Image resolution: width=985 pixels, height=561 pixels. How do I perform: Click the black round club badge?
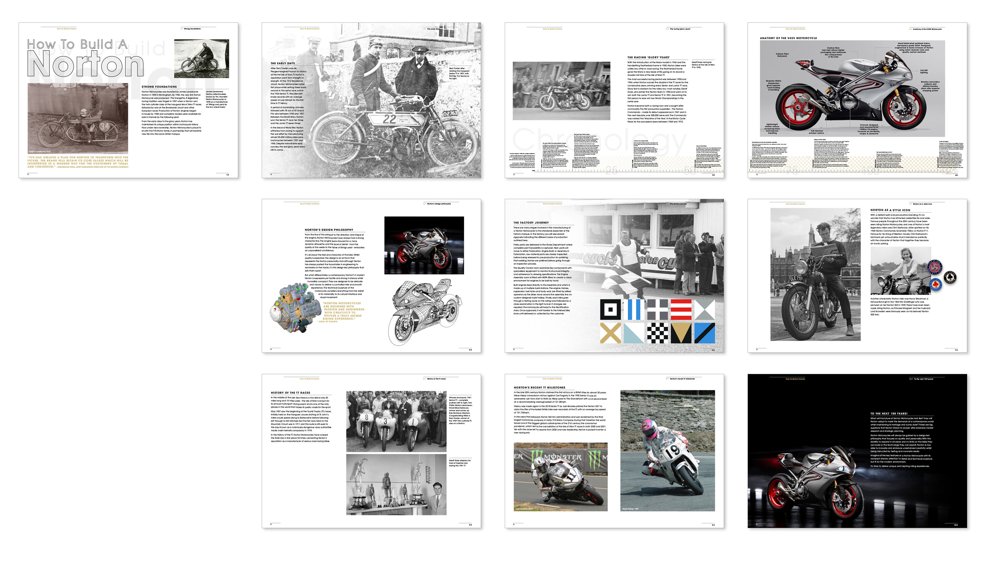(x=950, y=277)
